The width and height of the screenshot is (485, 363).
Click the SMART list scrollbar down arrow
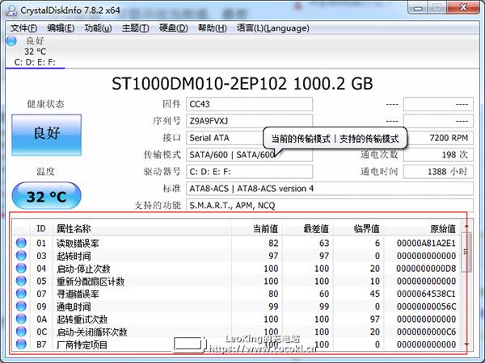[466, 344]
